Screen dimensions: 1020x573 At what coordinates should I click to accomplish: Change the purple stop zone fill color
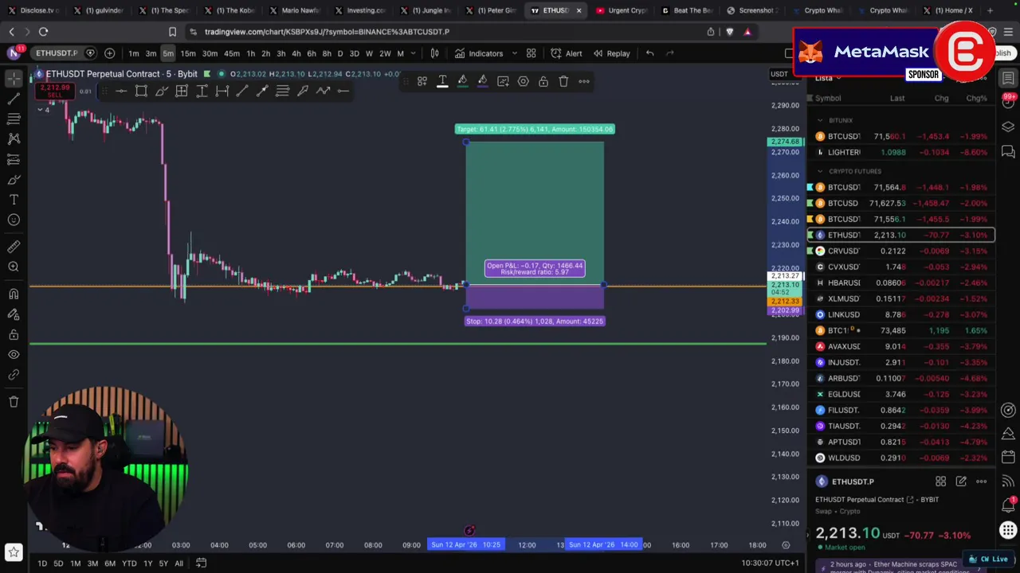coord(482,81)
